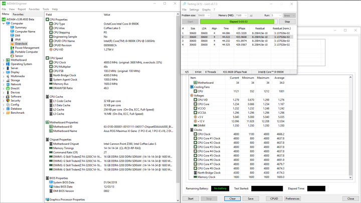The image size is (361, 203).
Task: Select the Summary item under Computer
Action: point(21,28)
